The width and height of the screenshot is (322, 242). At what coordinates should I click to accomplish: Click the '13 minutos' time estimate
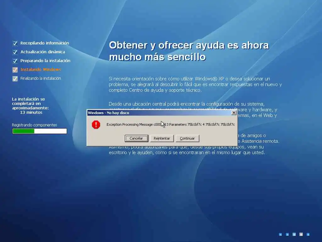(31, 112)
